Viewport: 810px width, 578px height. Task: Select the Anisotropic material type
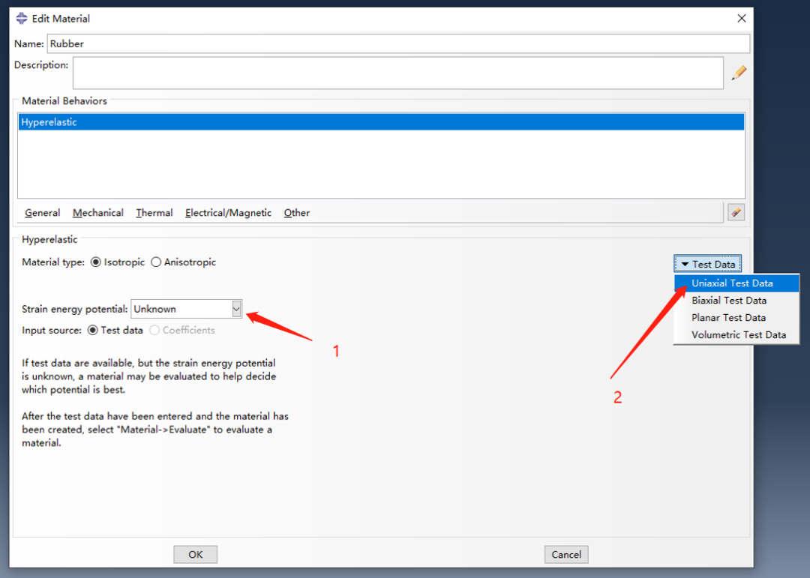(x=156, y=262)
